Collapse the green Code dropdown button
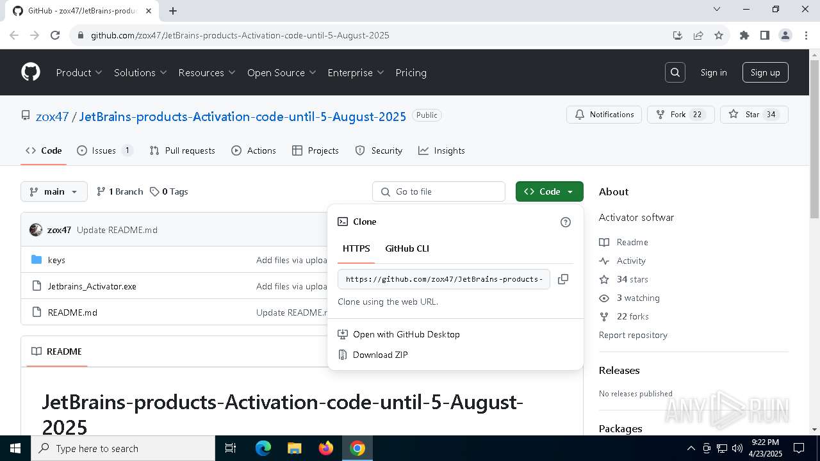The height and width of the screenshot is (461, 820). click(x=549, y=191)
